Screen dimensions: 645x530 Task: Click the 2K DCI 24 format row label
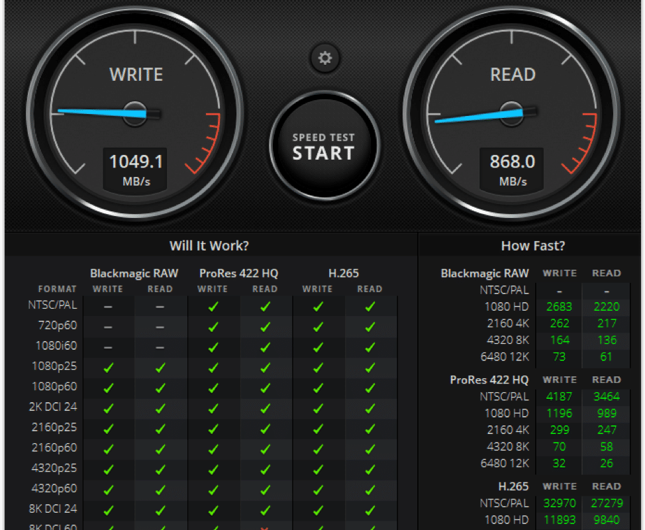pyautogui.click(x=53, y=407)
